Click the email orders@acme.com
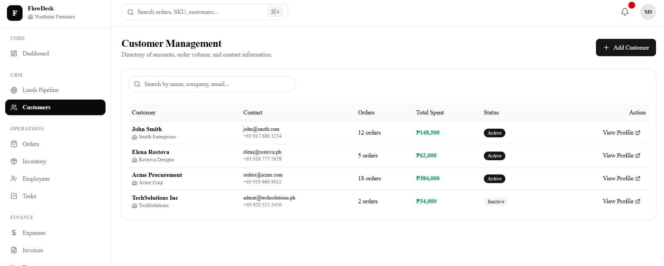This screenshot has height=266, width=664. point(263,175)
